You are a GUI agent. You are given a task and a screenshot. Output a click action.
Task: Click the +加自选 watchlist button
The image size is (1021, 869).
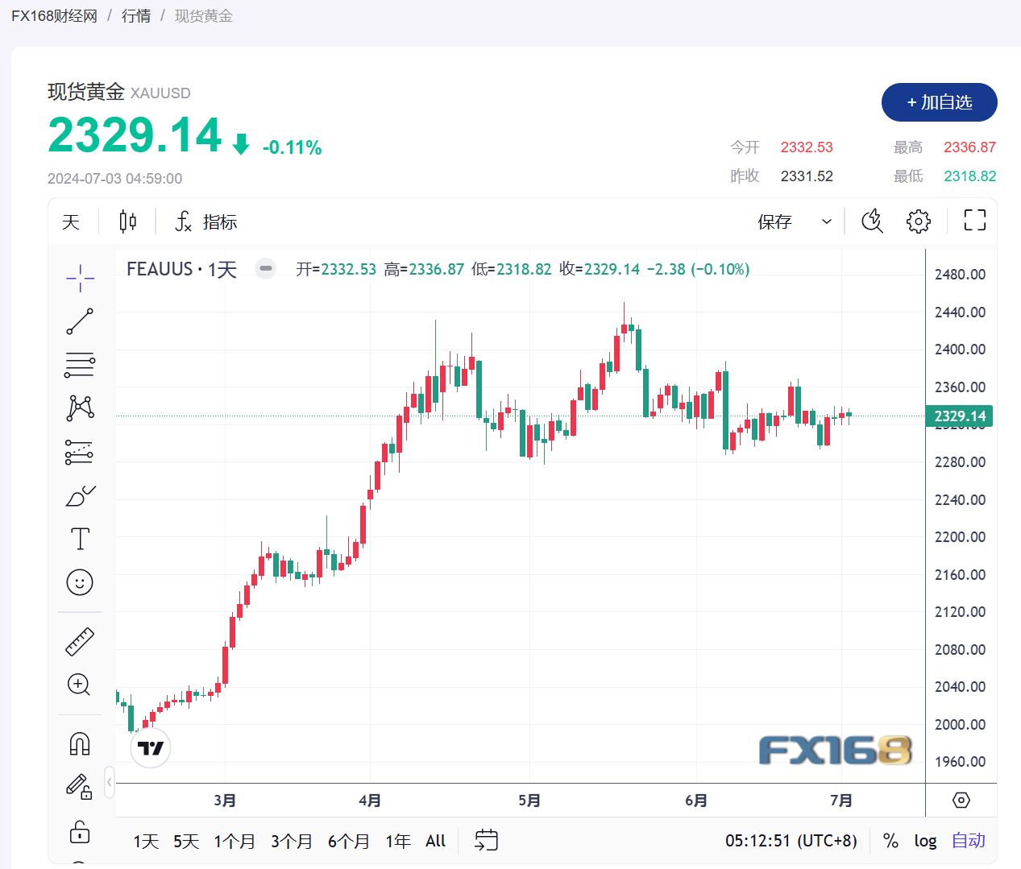coord(939,102)
